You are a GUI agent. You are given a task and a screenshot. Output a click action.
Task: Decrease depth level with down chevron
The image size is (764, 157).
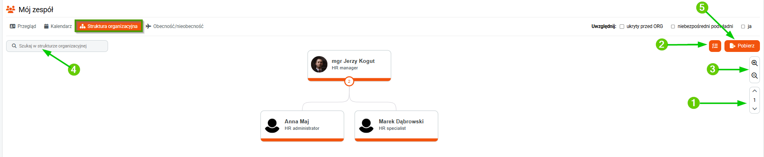pos(755,109)
